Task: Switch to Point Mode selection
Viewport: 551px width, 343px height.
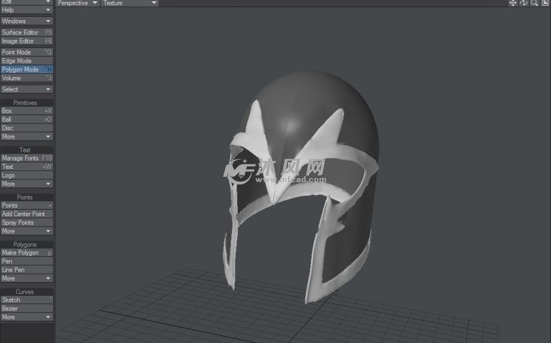Action: (27, 52)
